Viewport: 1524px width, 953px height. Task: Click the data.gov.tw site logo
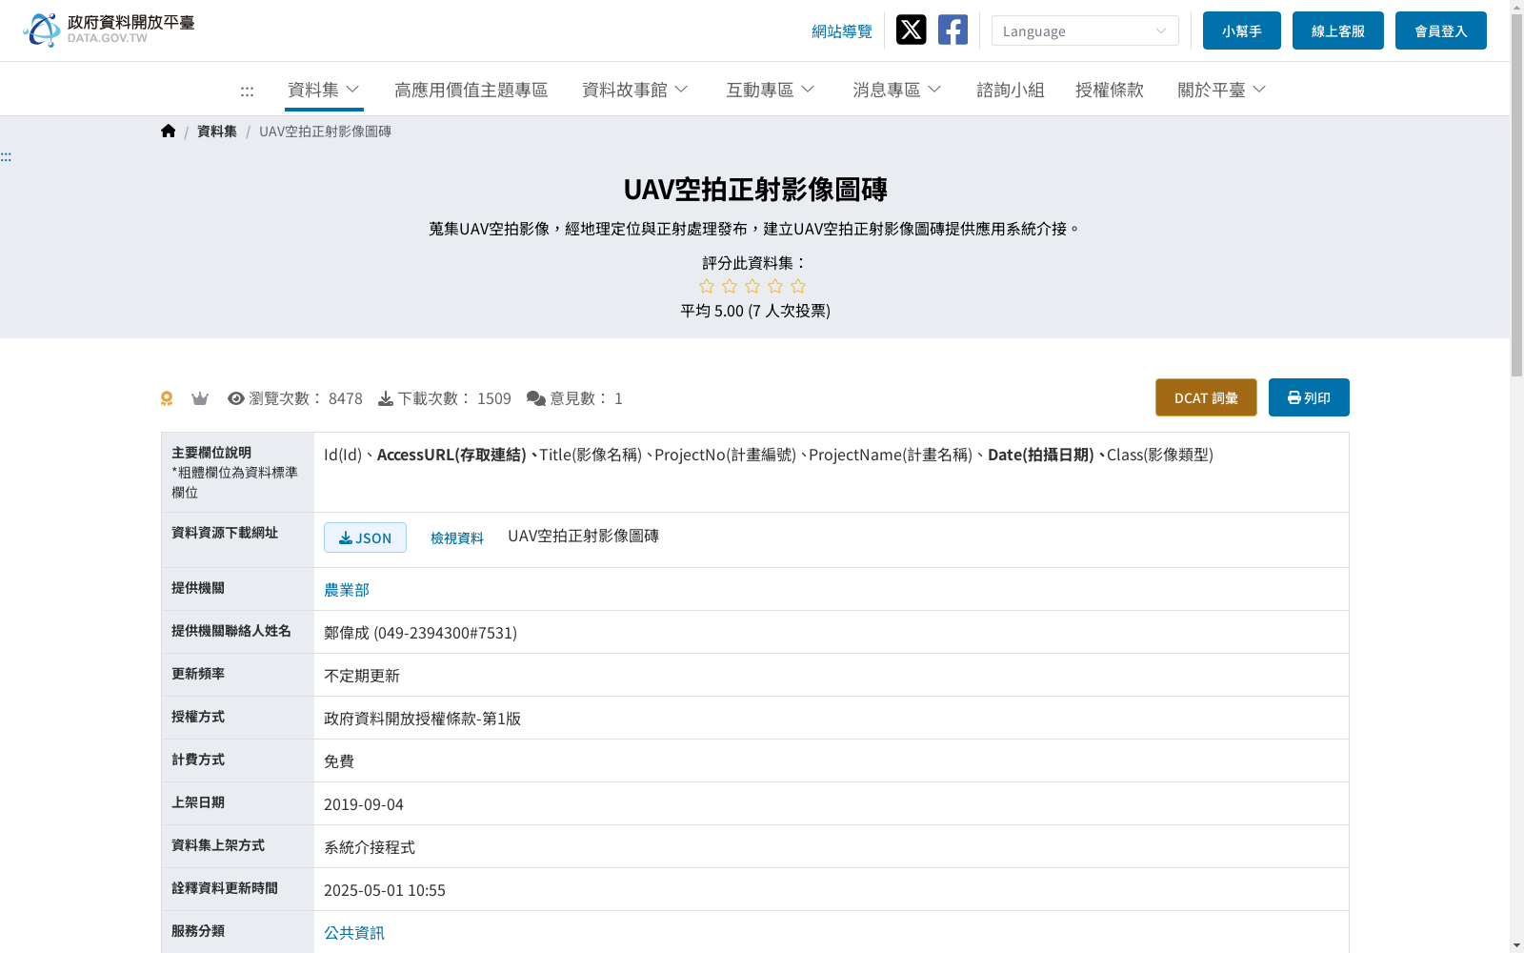point(109,30)
